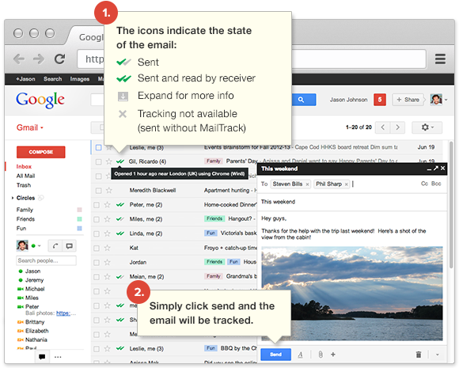The image size is (459, 368).
Task: Select checkbox for Kat email
Action: pos(97,248)
